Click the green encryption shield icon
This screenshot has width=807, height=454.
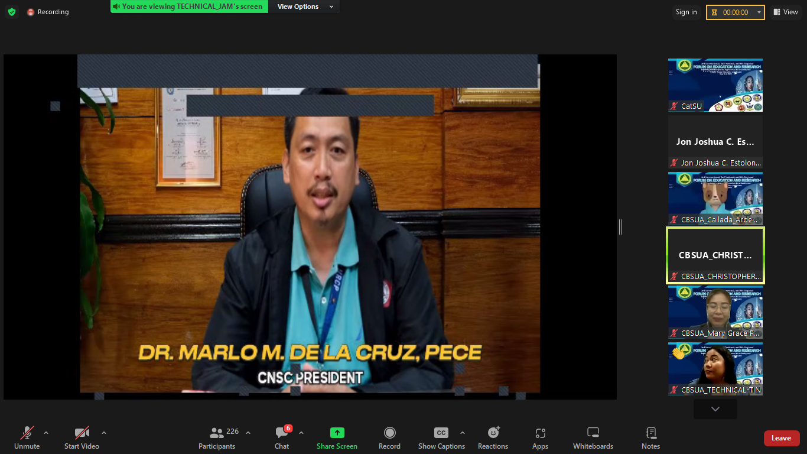click(x=12, y=12)
